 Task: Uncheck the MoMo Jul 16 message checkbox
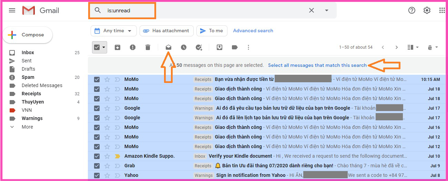pos(97,127)
